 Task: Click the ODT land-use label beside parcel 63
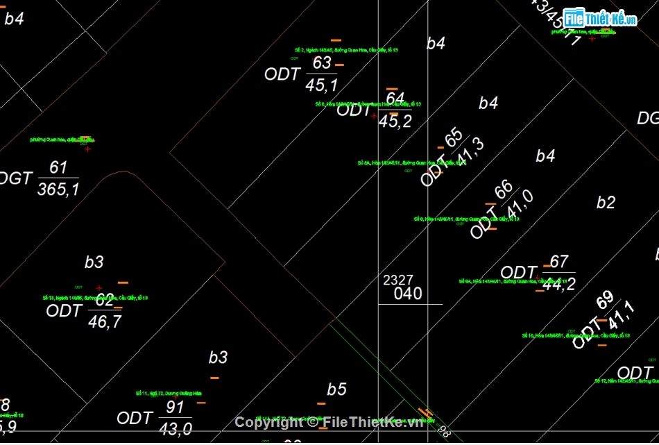coord(282,74)
